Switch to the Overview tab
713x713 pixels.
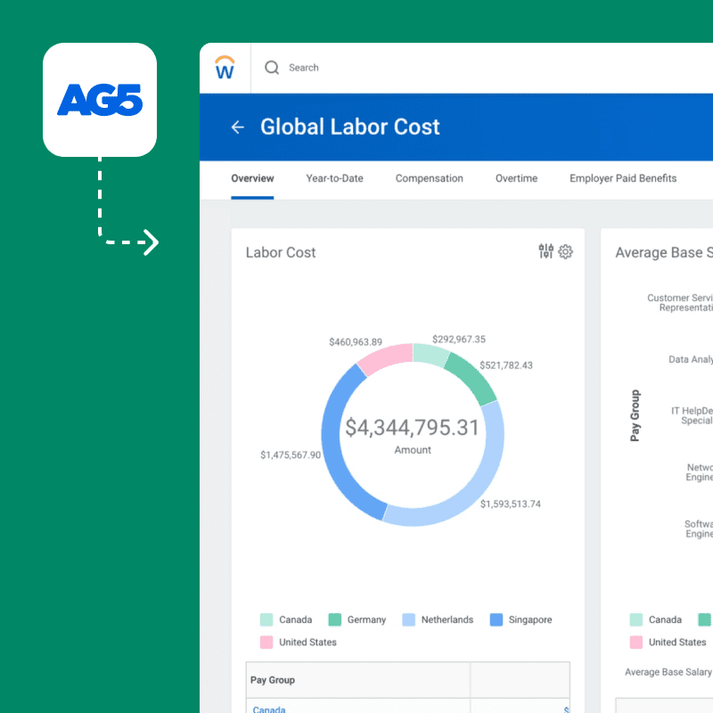252,178
